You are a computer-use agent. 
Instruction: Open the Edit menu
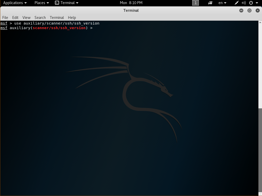pos(15,17)
